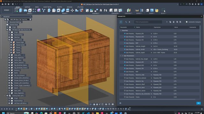Screen dimensions: 204x114
Task: Select the Fillet tool
Action: point(54,10)
